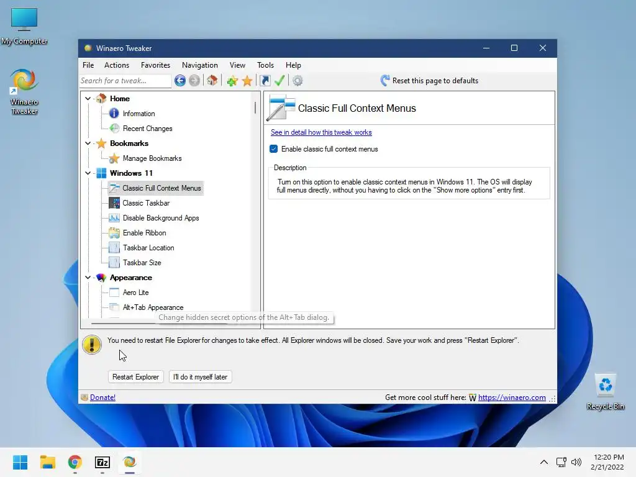Collapse the Windows 11 tree node

88,173
